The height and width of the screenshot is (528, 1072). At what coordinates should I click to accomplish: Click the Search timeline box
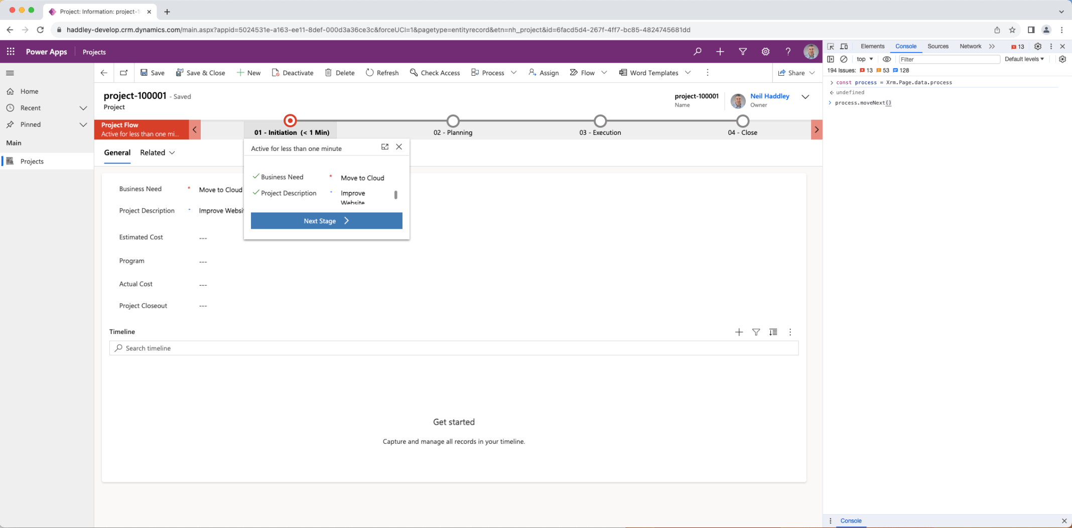pos(454,348)
